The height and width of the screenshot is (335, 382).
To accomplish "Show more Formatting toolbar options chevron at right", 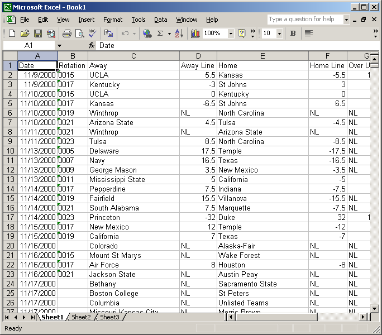I will (376, 33).
